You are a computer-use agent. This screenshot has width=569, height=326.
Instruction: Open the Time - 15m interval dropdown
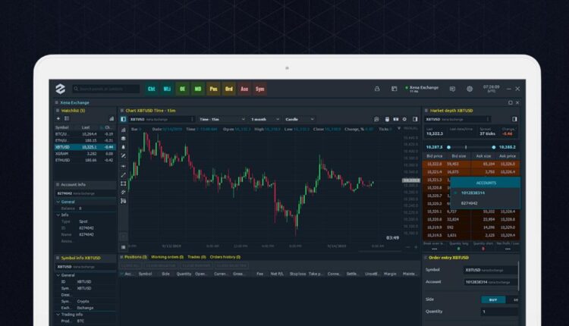tap(218, 119)
